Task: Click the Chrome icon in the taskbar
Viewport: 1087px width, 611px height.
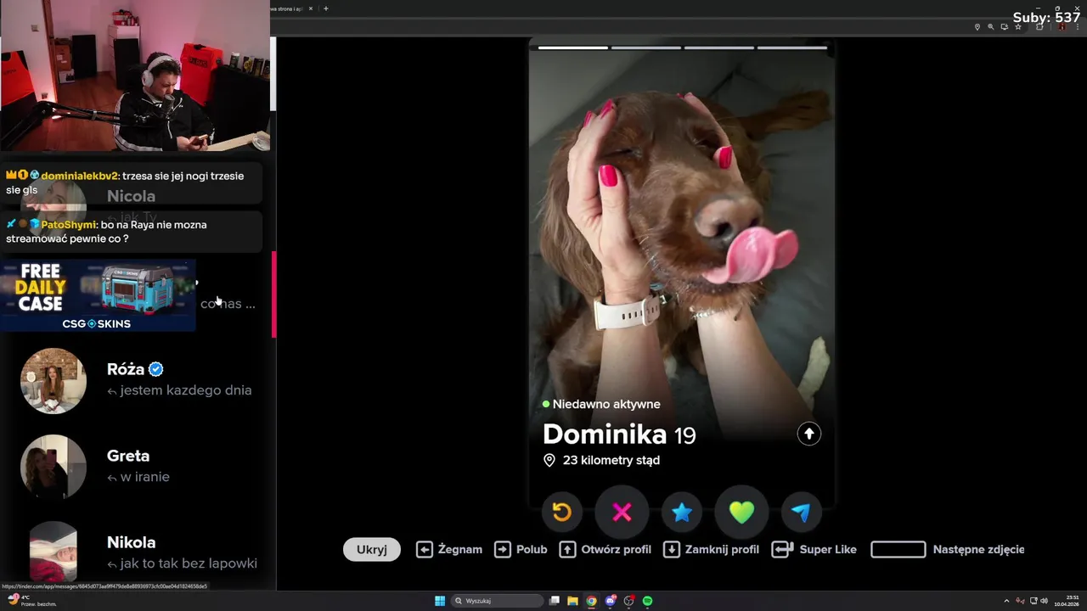Action: pos(591,601)
